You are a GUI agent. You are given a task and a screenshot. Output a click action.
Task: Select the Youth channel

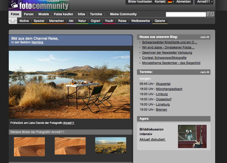point(109,21)
